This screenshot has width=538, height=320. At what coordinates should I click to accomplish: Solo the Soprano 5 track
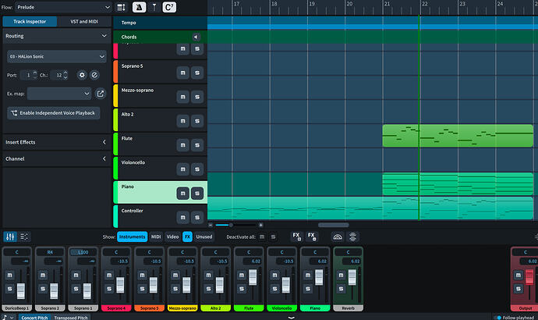197,73
